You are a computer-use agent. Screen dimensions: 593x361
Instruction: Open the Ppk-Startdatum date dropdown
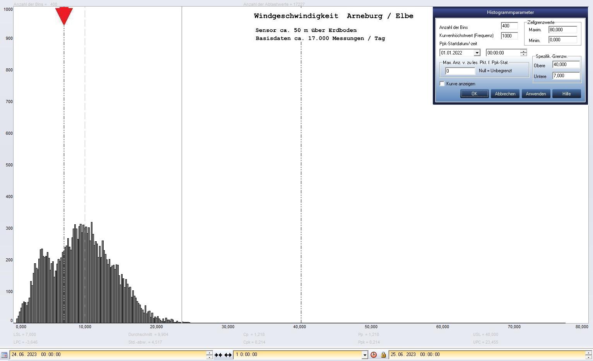[x=477, y=53]
